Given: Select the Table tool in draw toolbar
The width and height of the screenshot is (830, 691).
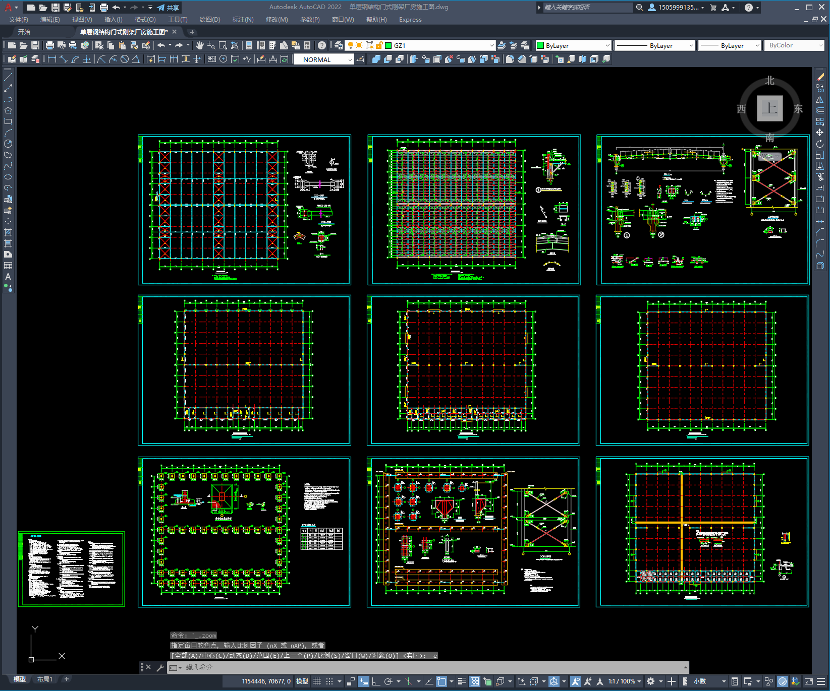Looking at the screenshot, I should coord(8,266).
